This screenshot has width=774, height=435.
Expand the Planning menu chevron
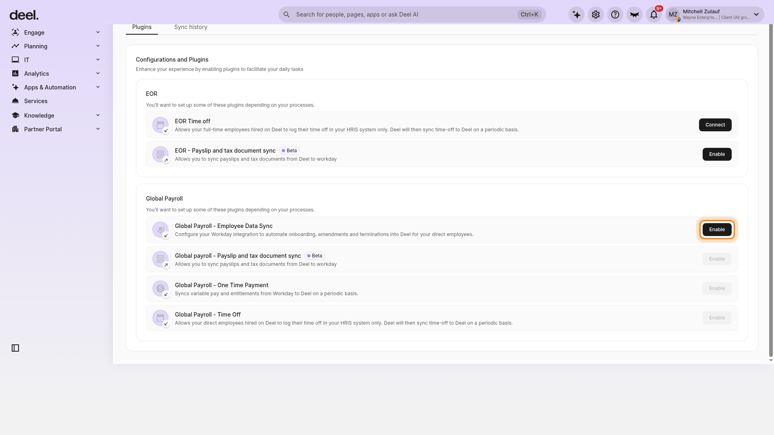click(98, 46)
